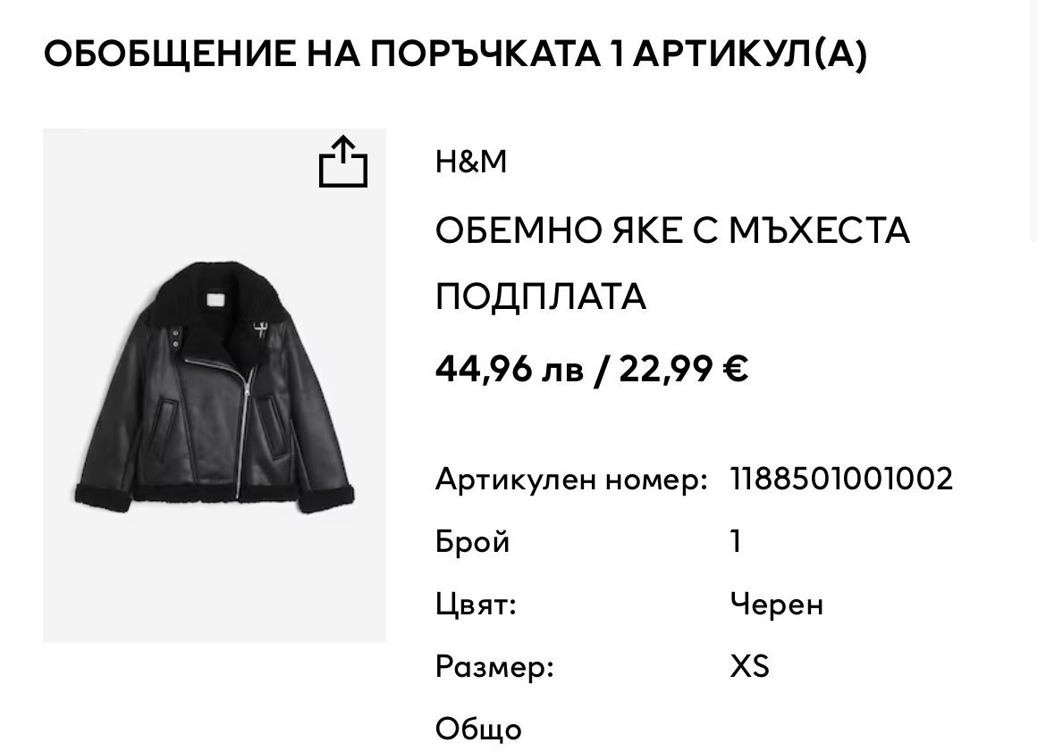Select article number 1188501001002
This screenshot has height=751, width=1046.
click(x=842, y=479)
